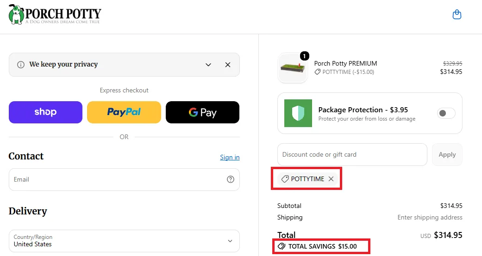Click the Total Savings tag icon
Screen dimensions: 482x256
281,246
